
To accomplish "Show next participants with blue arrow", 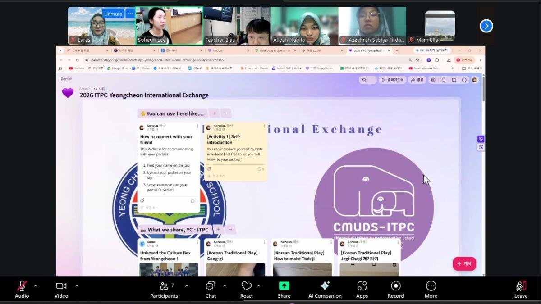I will 486,26.
